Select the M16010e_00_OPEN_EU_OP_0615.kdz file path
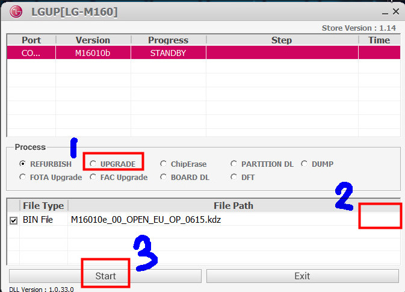The image size is (405, 292). click(x=146, y=220)
